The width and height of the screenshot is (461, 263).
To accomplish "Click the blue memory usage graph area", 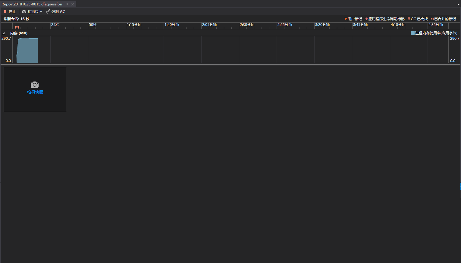I will [x=27, y=50].
